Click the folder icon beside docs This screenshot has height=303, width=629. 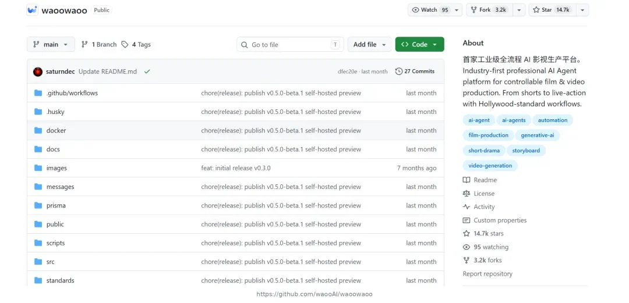(38, 149)
